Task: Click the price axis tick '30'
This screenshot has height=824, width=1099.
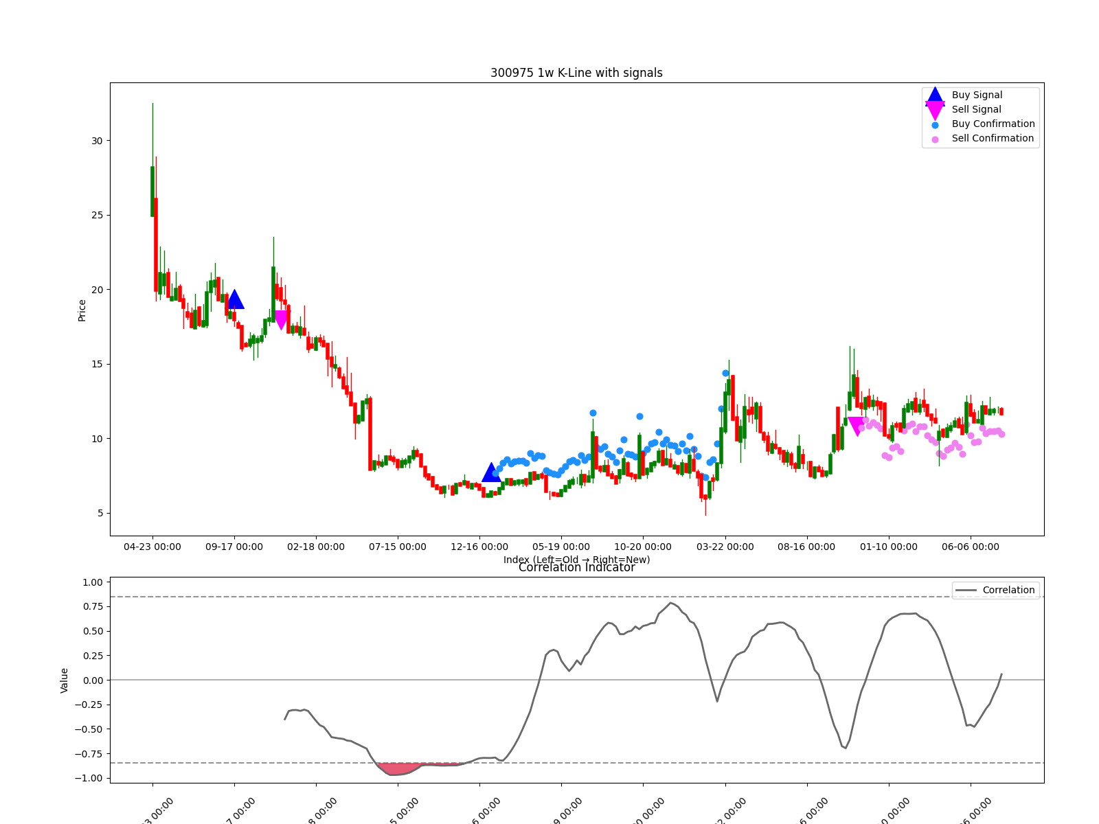Action: click(97, 141)
